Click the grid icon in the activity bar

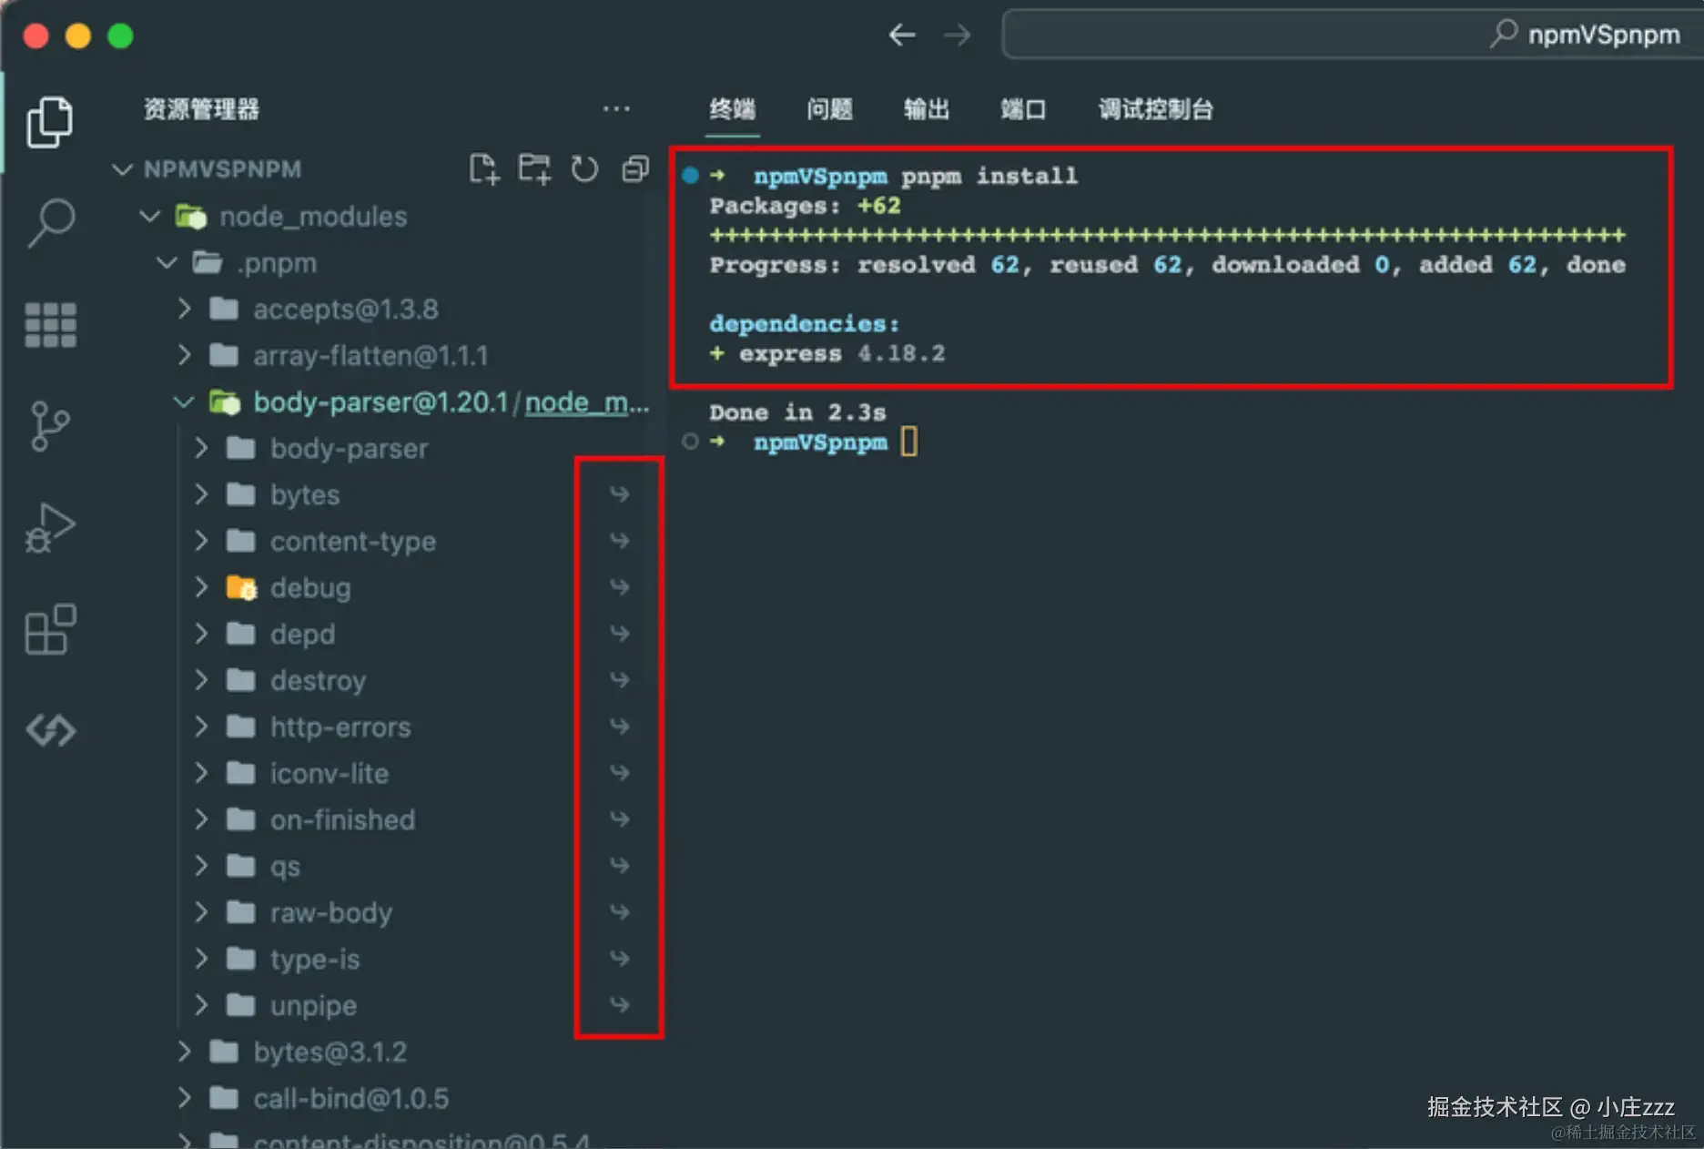[x=50, y=325]
